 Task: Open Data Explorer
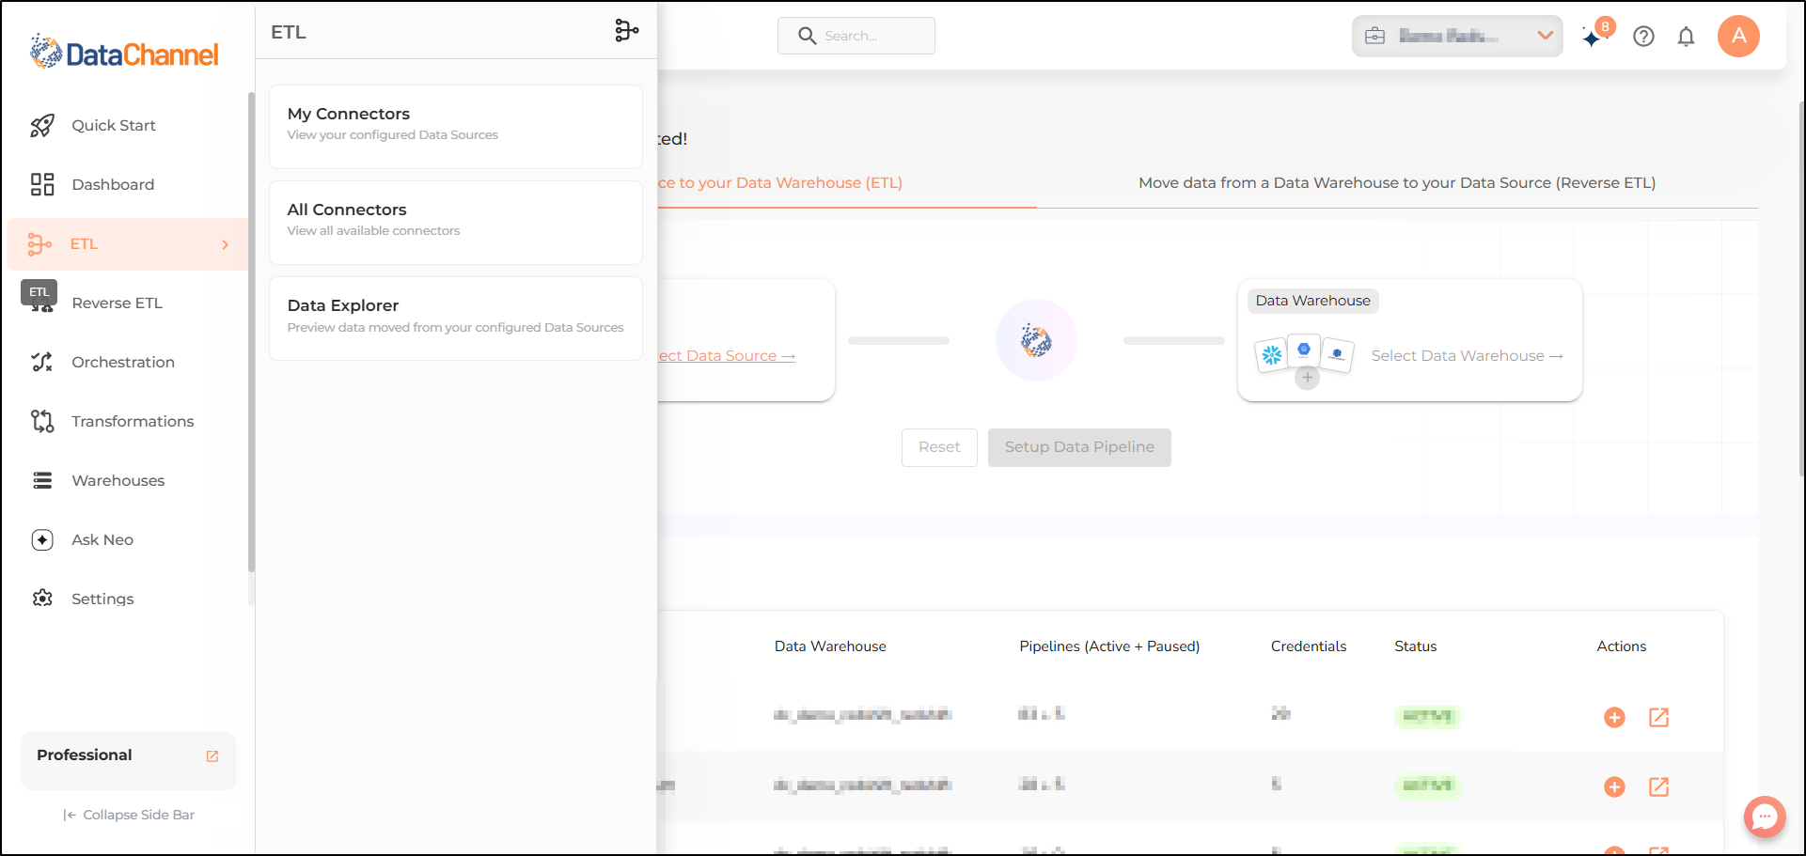click(x=456, y=319)
